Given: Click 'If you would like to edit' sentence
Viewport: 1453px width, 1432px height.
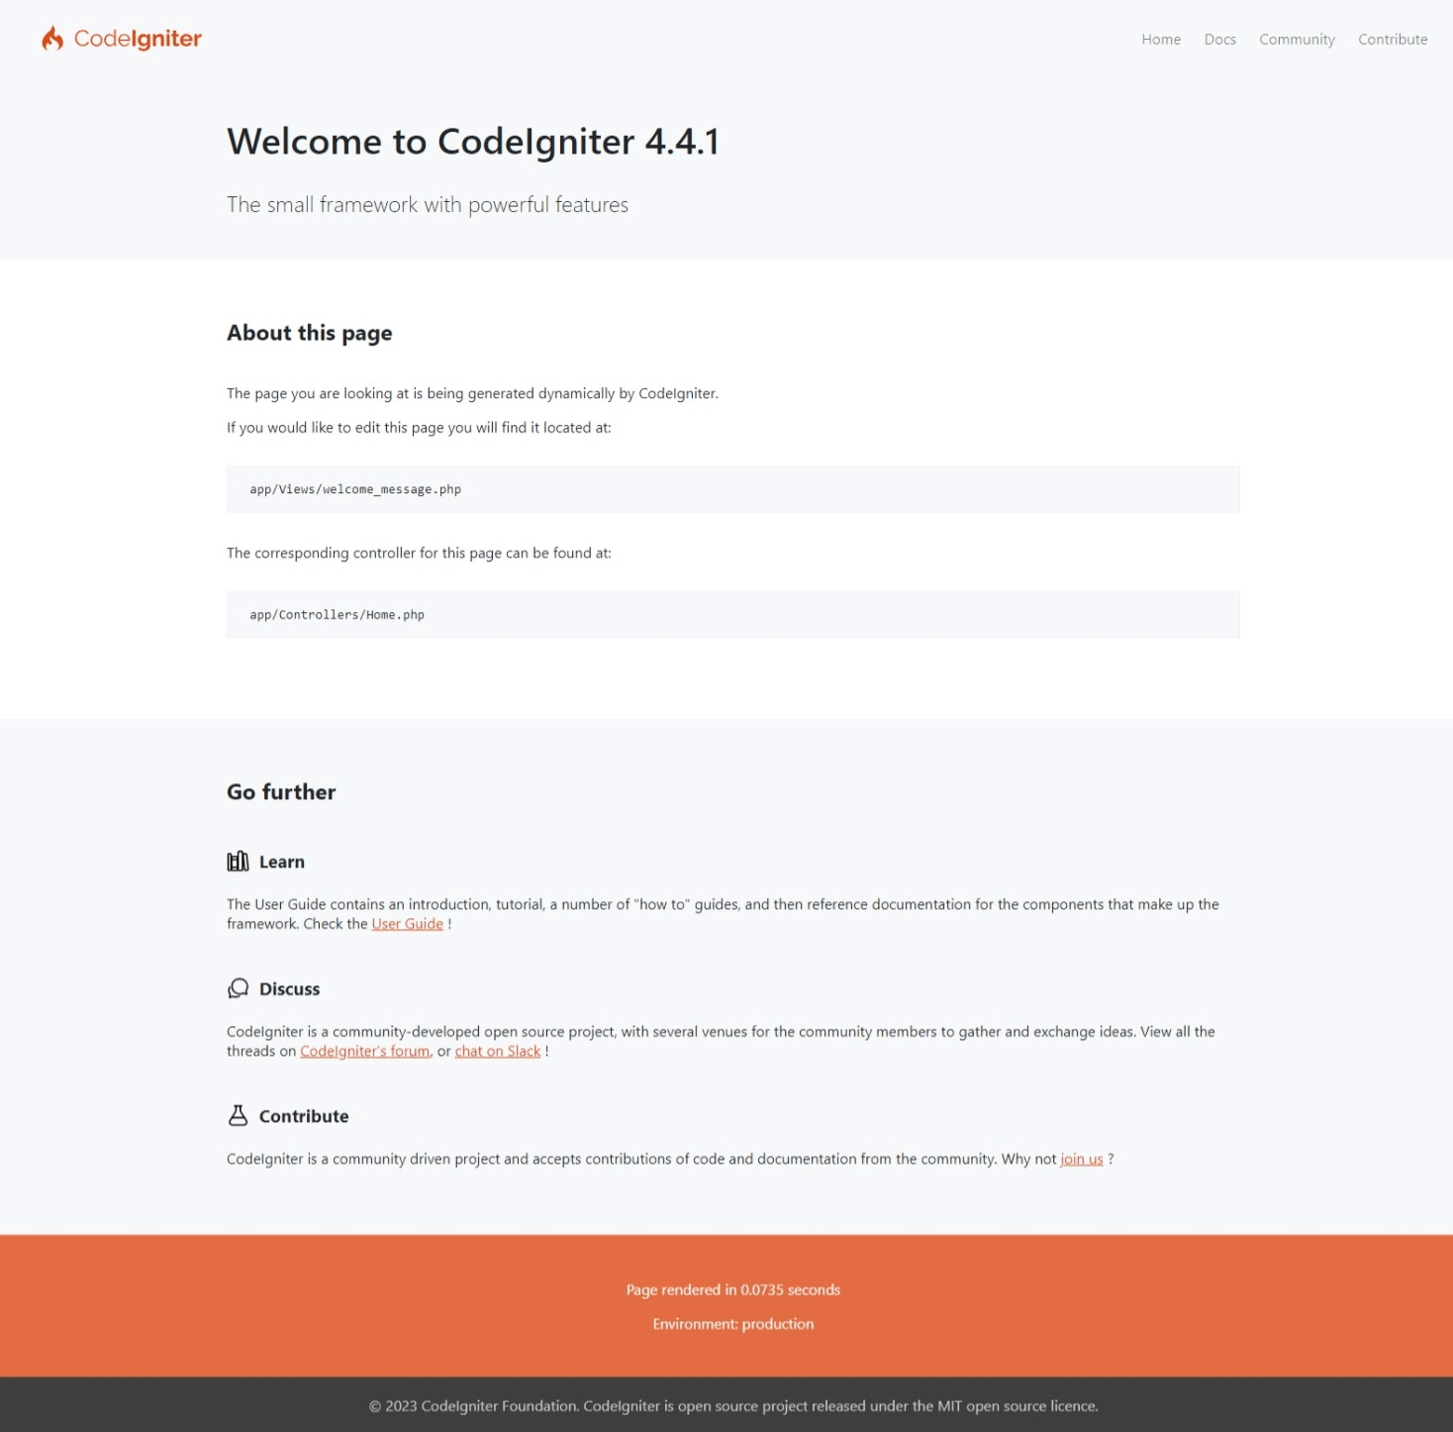Looking at the screenshot, I should pos(419,428).
